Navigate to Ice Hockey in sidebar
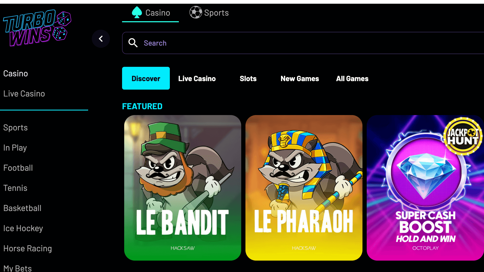Viewport: 484px width, 272px height. [23, 228]
